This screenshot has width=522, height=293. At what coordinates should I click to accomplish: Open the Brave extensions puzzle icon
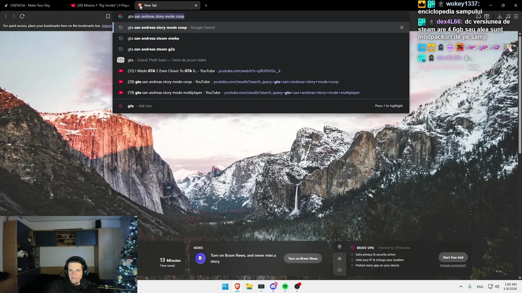coord(478,16)
